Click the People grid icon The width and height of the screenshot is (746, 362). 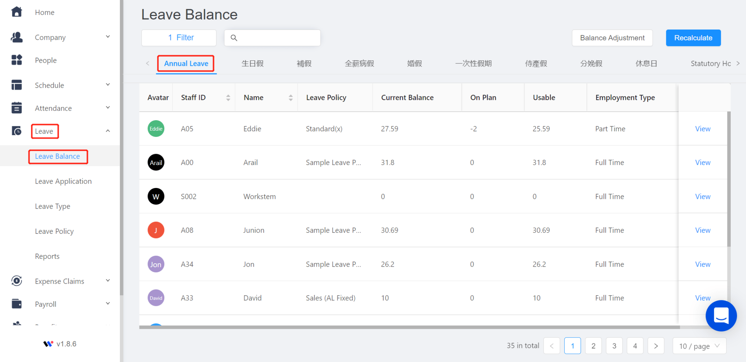click(16, 60)
